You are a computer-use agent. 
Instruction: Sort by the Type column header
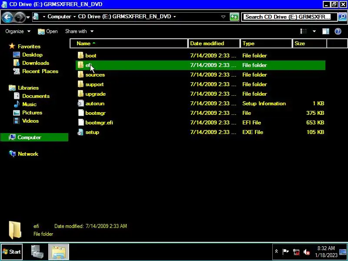266,43
